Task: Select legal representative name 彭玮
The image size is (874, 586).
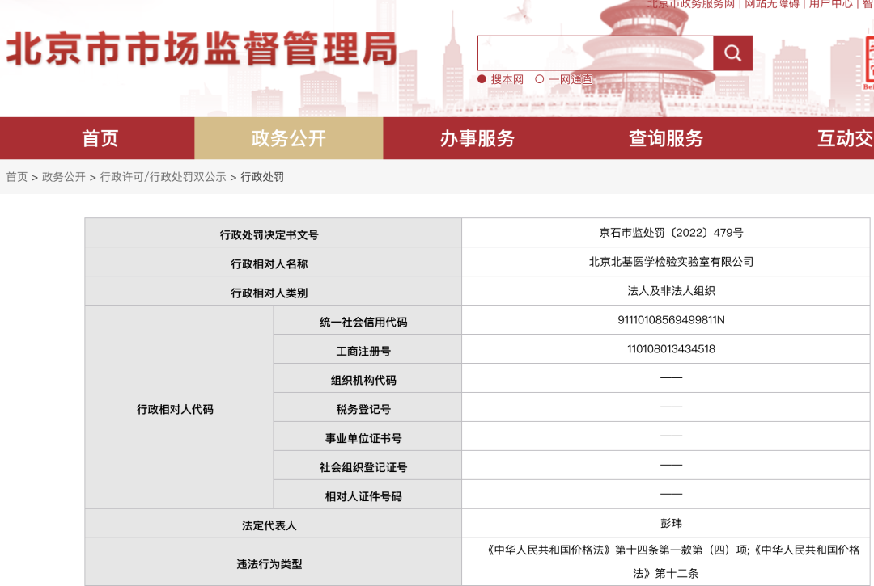Action: [x=671, y=523]
